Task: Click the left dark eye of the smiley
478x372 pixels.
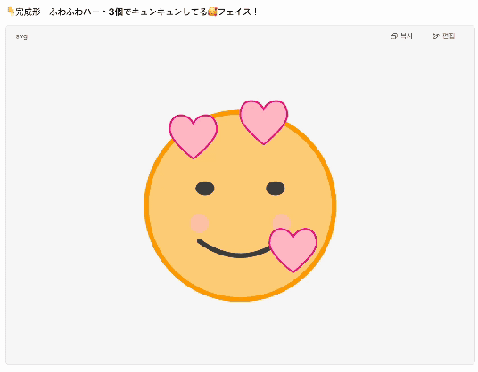Action: click(x=205, y=189)
